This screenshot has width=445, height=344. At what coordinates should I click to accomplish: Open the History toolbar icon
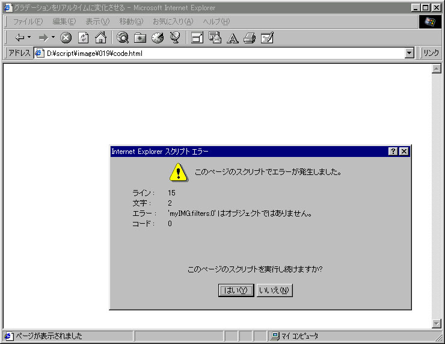click(158, 37)
